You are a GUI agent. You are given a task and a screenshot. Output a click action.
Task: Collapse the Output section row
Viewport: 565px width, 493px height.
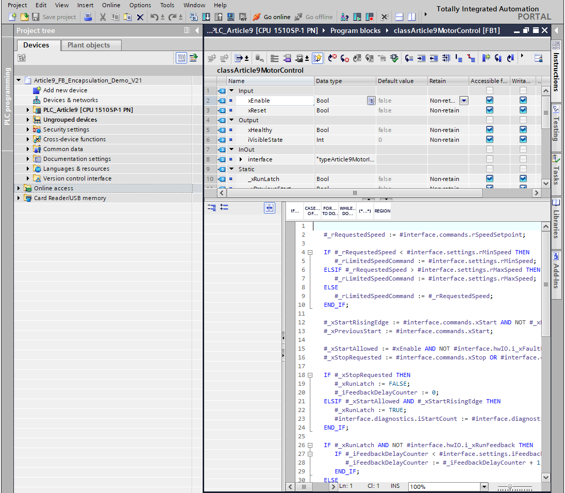click(231, 120)
